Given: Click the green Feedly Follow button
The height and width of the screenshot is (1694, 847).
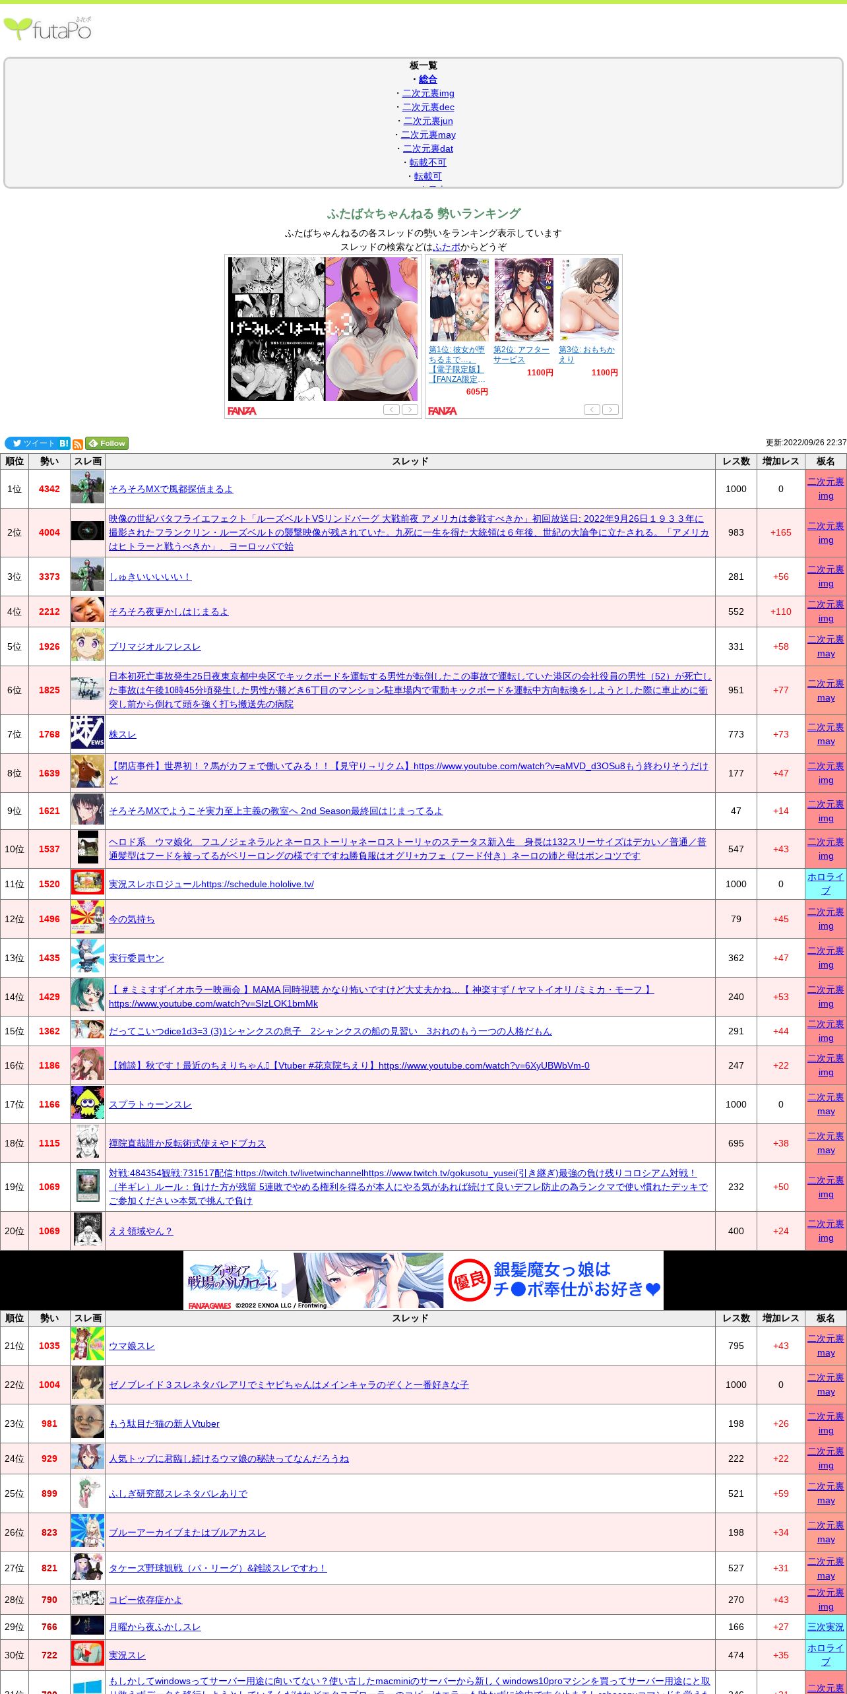Looking at the screenshot, I should point(107,443).
